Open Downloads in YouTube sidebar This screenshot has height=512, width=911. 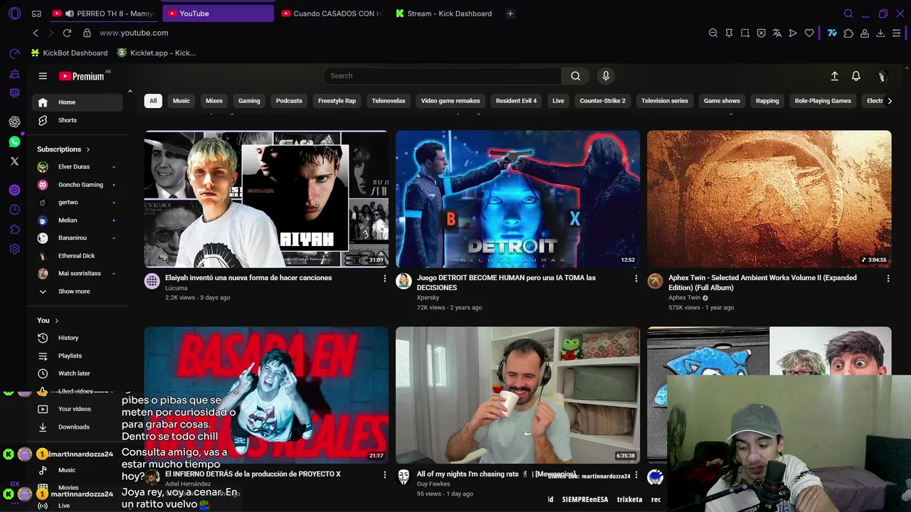coord(77,427)
